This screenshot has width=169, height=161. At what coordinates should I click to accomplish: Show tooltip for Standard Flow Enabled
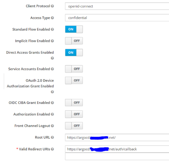[52, 29]
